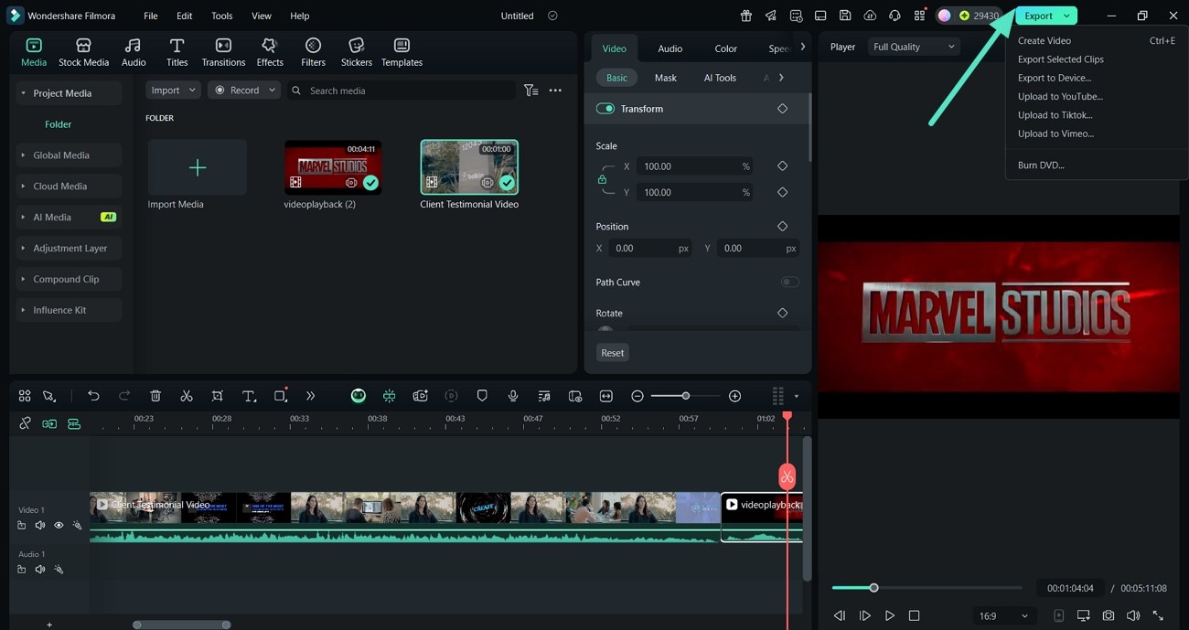Switch to the Mask sub-tab
Screen dimensions: 1189x630
665,78
